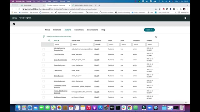200x112 pixels.
Task: Click the Name column search field
Action: (x=62, y=44)
